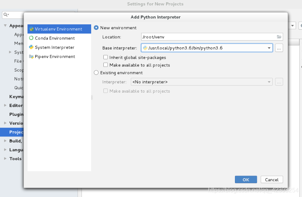Screen dimensions: 302x197
Task: Enable Inherit global site-packages checkbox
Action: (106, 57)
